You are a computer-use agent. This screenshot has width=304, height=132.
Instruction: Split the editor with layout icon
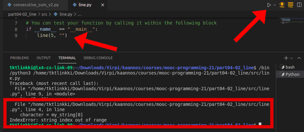click(299, 5)
